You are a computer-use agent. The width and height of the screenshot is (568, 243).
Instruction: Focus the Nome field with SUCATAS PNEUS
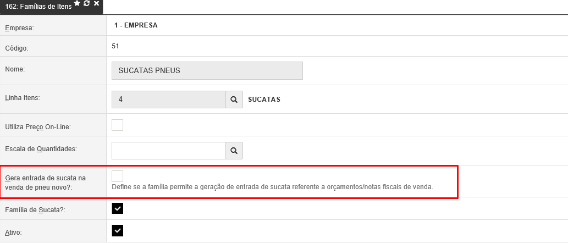[207, 70]
